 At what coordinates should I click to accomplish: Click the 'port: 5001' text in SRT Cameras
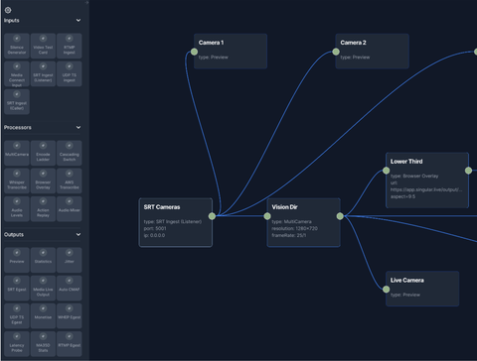point(155,228)
